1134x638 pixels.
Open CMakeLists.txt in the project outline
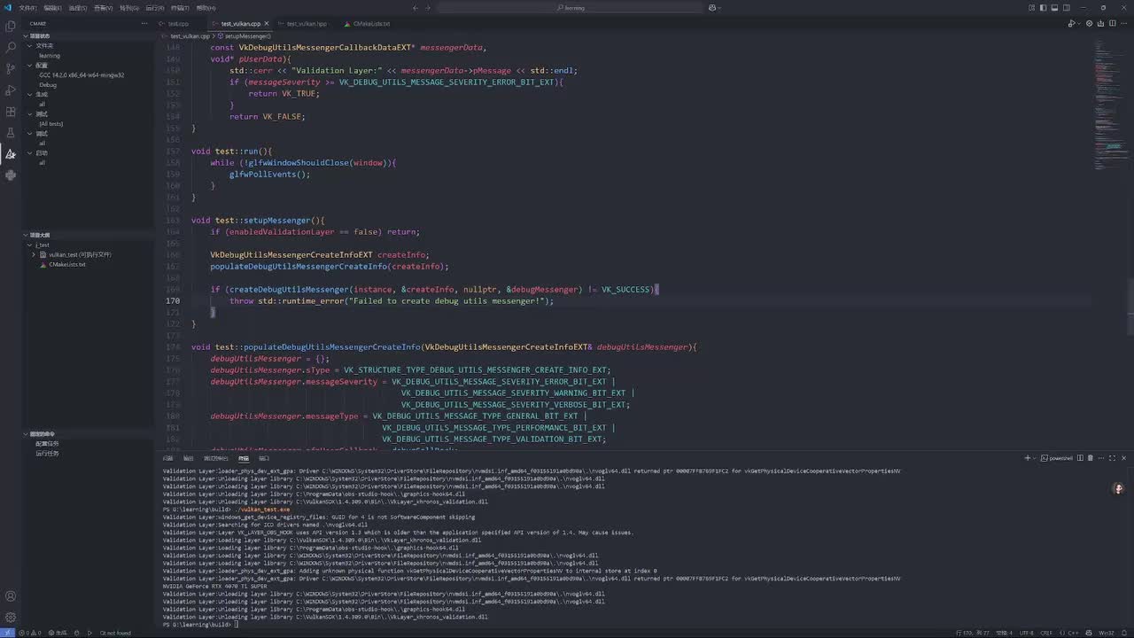pyautogui.click(x=67, y=264)
